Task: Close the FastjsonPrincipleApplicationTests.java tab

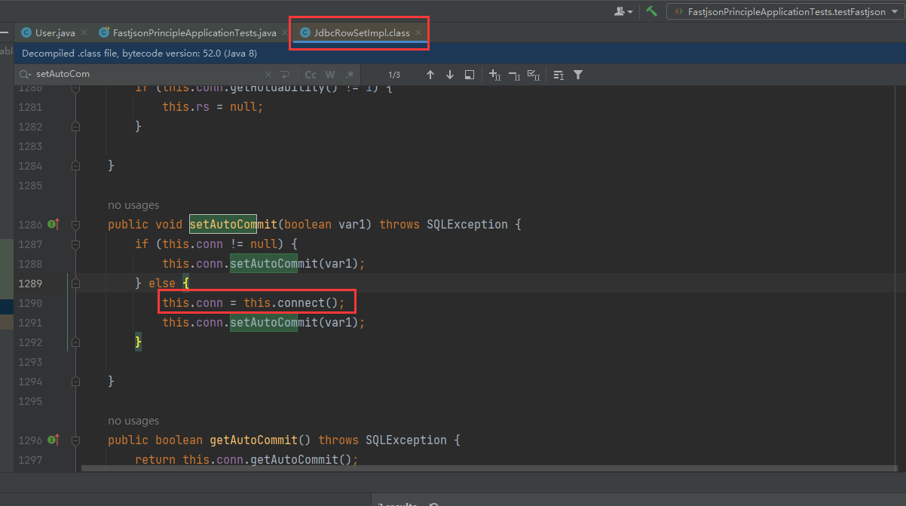Action: click(x=284, y=33)
